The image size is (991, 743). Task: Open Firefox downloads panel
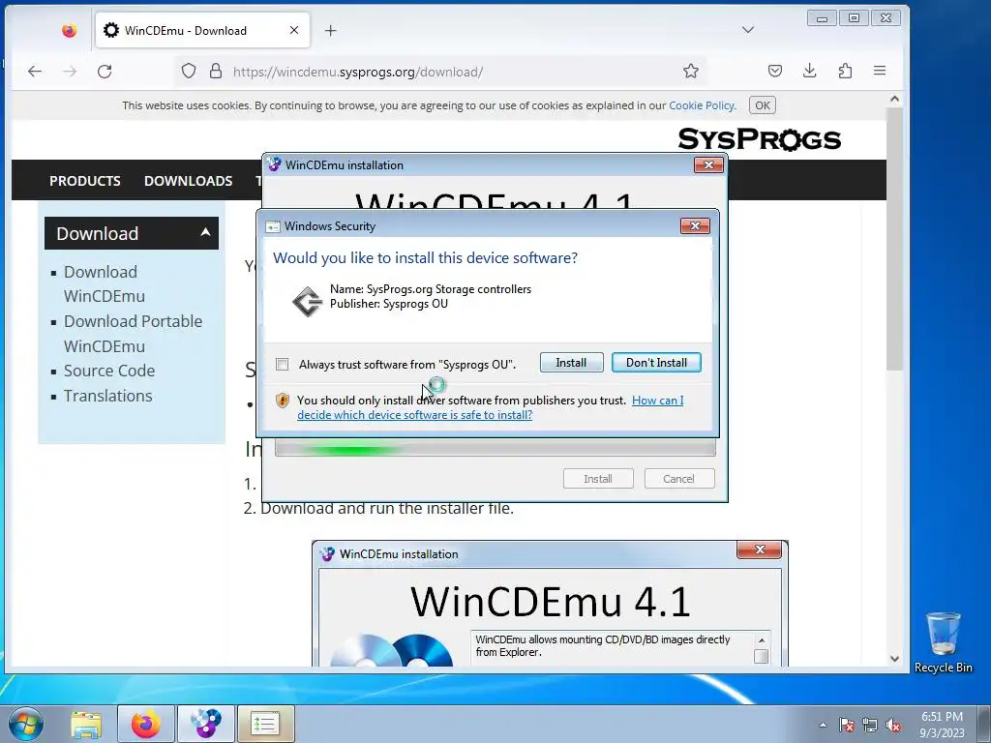pyautogui.click(x=810, y=71)
